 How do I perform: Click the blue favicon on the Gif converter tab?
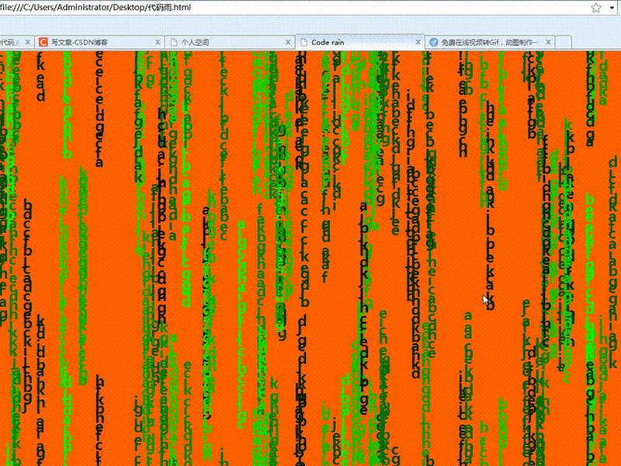click(434, 42)
